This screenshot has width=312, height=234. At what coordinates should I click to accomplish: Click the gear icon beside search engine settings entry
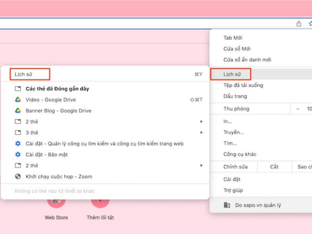point(17,144)
